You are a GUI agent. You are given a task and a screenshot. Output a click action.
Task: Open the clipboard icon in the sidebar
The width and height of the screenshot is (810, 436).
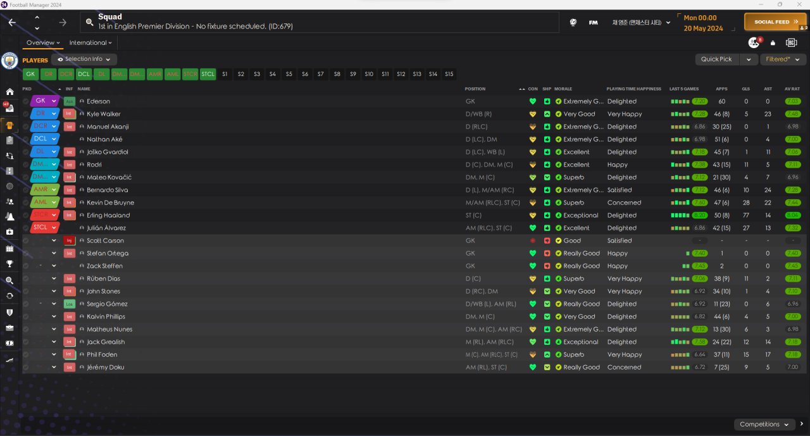point(9,140)
